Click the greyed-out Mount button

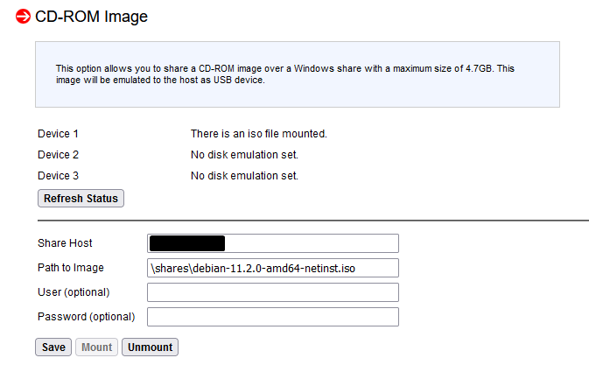[96, 347]
